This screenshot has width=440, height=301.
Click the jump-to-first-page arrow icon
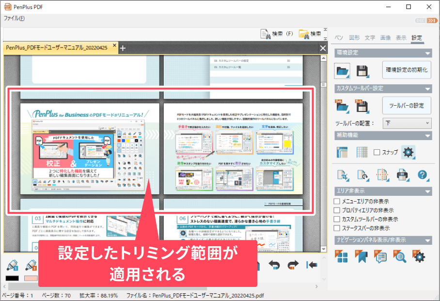[x=312, y=265]
